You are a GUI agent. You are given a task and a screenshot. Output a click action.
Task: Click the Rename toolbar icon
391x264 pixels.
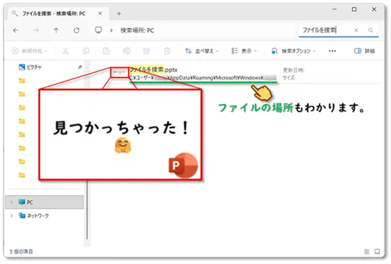point(126,51)
